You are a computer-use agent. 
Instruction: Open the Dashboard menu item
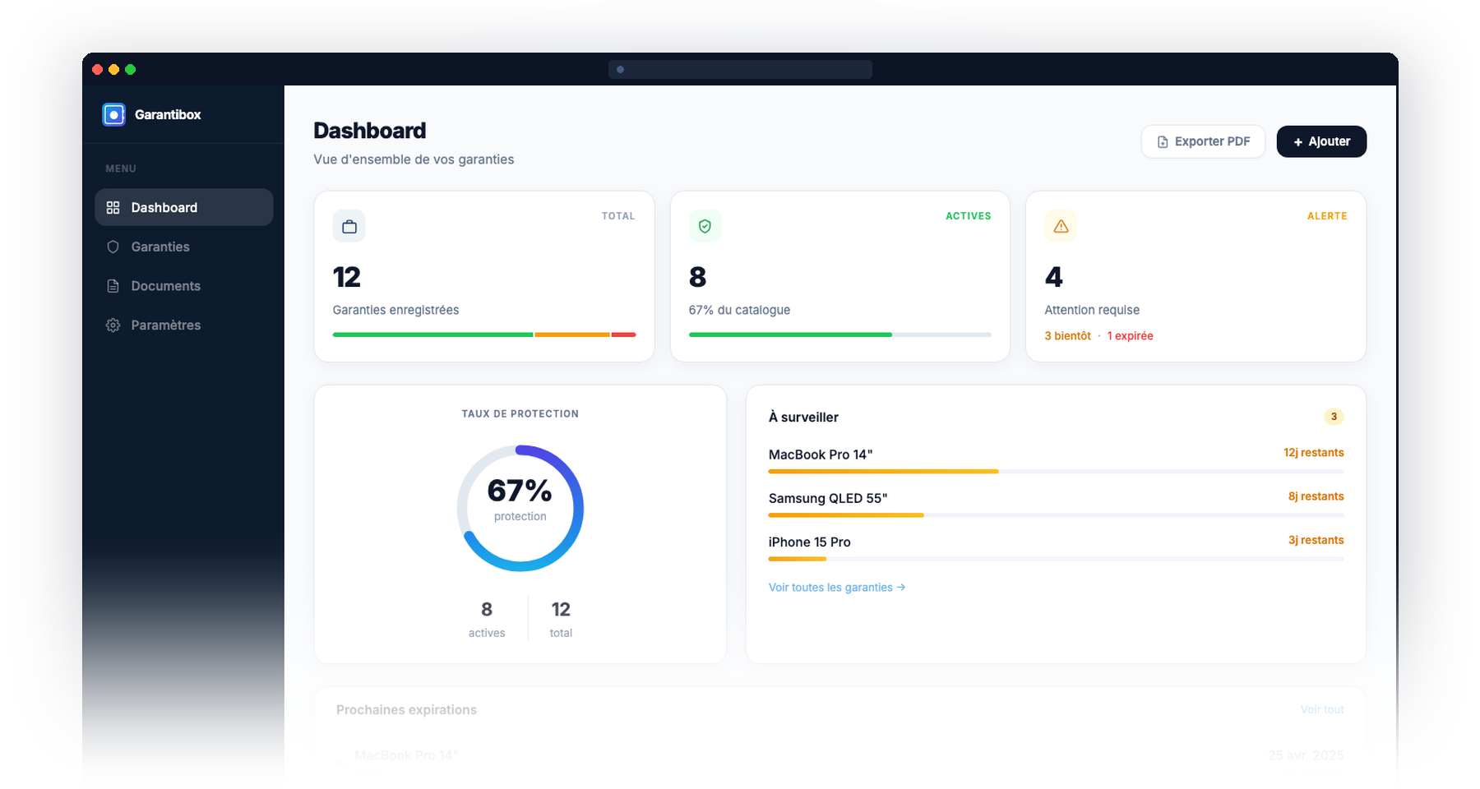point(184,207)
